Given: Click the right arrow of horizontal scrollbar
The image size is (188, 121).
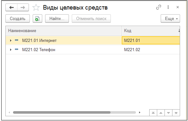Looking at the screenshot, I should [139, 112].
